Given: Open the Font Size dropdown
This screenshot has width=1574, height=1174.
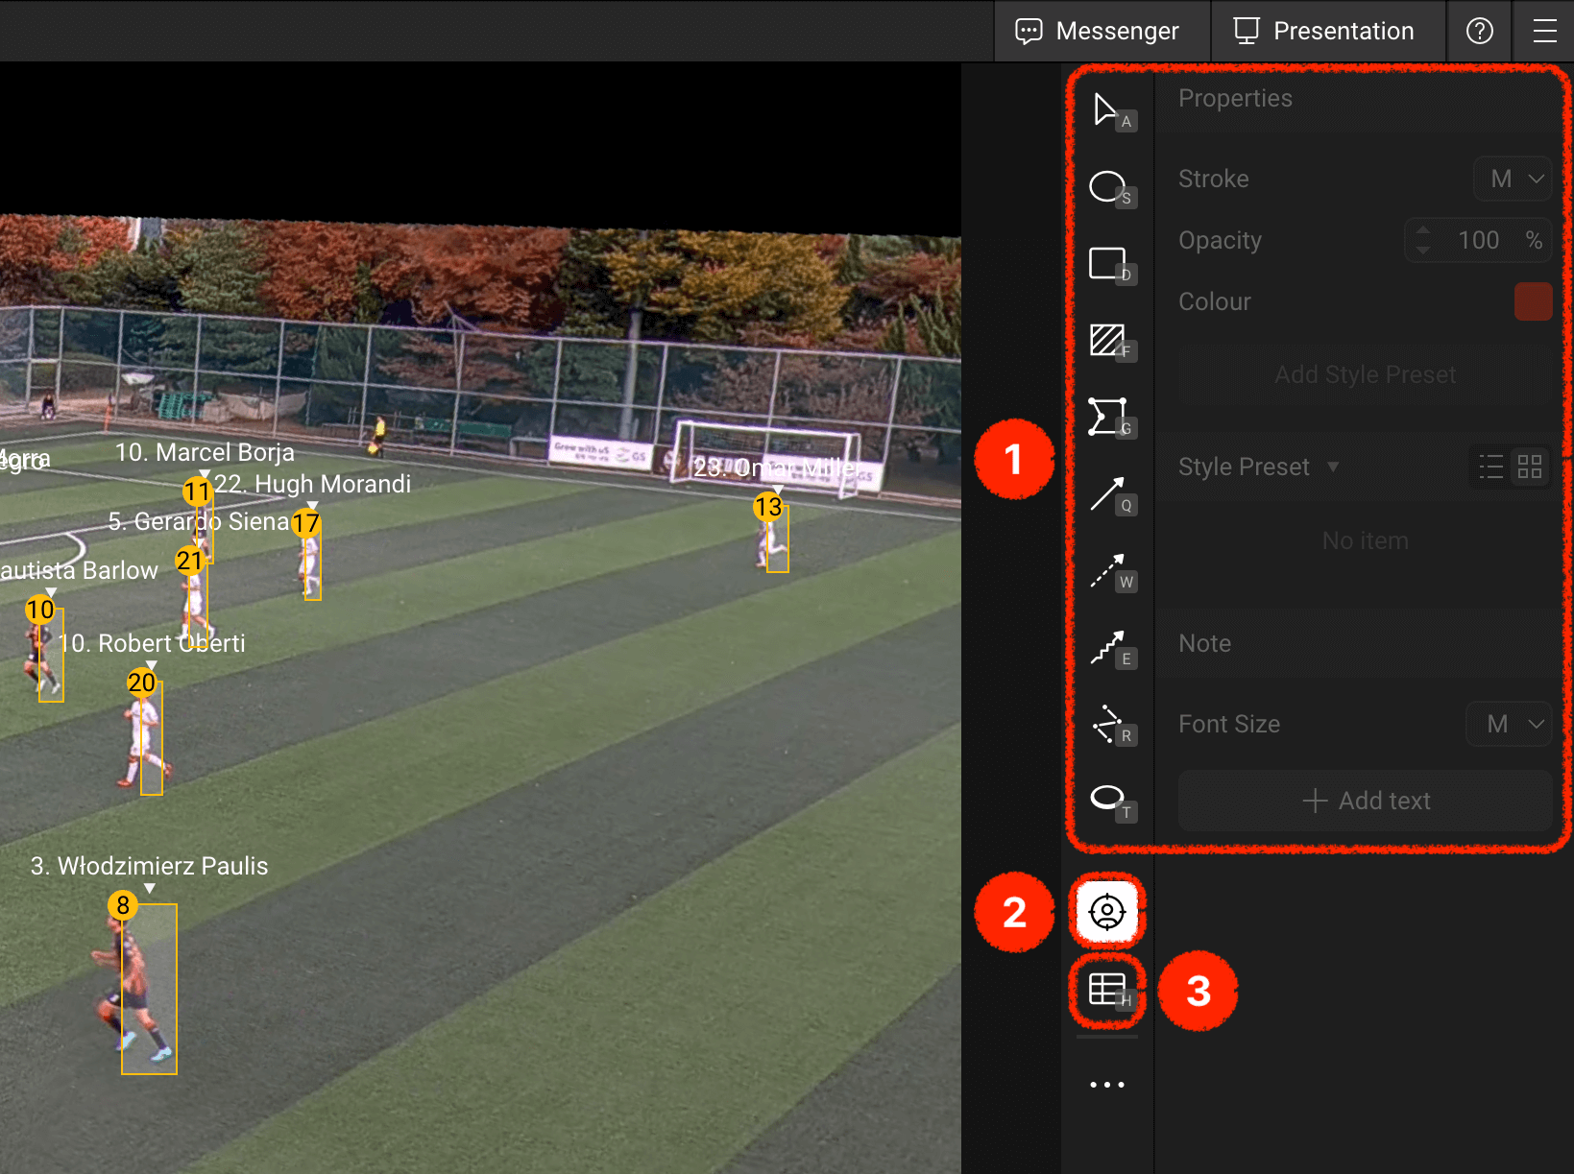Looking at the screenshot, I should point(1509,724).
